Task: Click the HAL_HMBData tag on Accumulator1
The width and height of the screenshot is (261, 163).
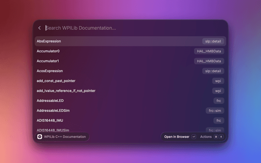Action: point(209,61)
